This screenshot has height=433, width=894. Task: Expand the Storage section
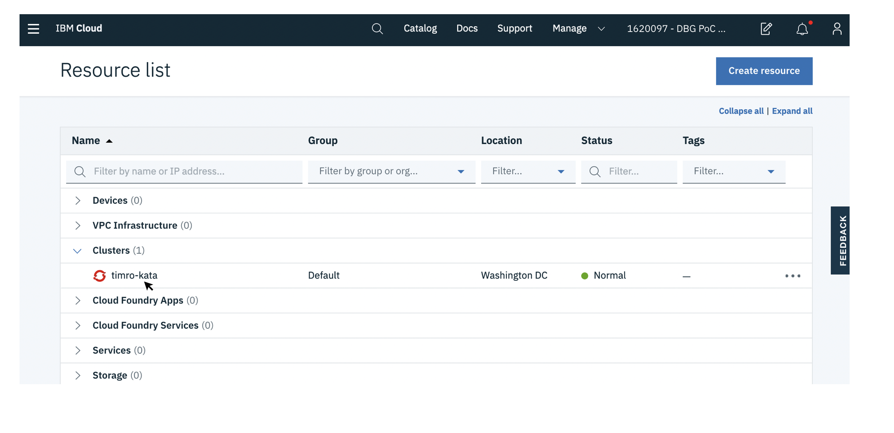point(78,375)
